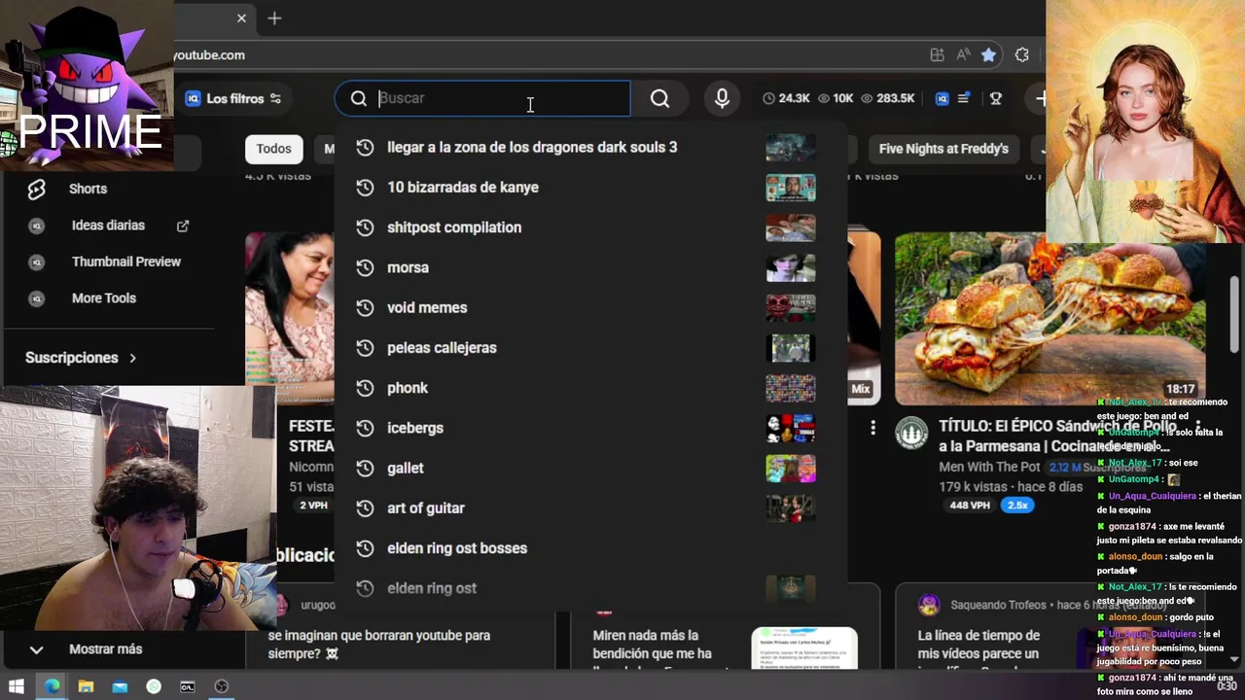1245x700 pixels.
Task: Click the vidIQ trophy icon
Action: tap(996, 98)
